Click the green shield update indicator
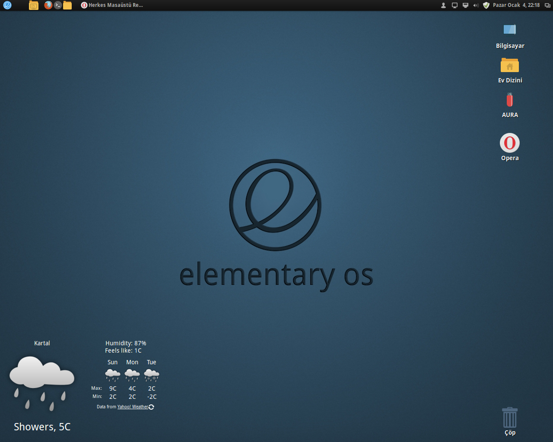This screenshot has width=553, height=442. tap(486, 5)
